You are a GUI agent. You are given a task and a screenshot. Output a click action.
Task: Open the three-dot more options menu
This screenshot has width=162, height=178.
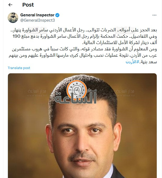pos(154,15)
